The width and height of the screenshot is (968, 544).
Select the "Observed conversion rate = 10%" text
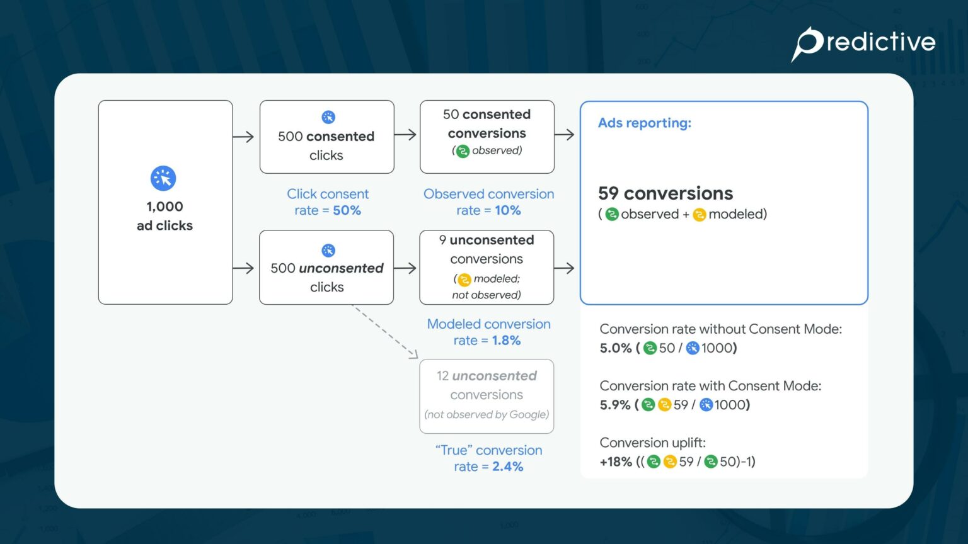click(488, 202)
